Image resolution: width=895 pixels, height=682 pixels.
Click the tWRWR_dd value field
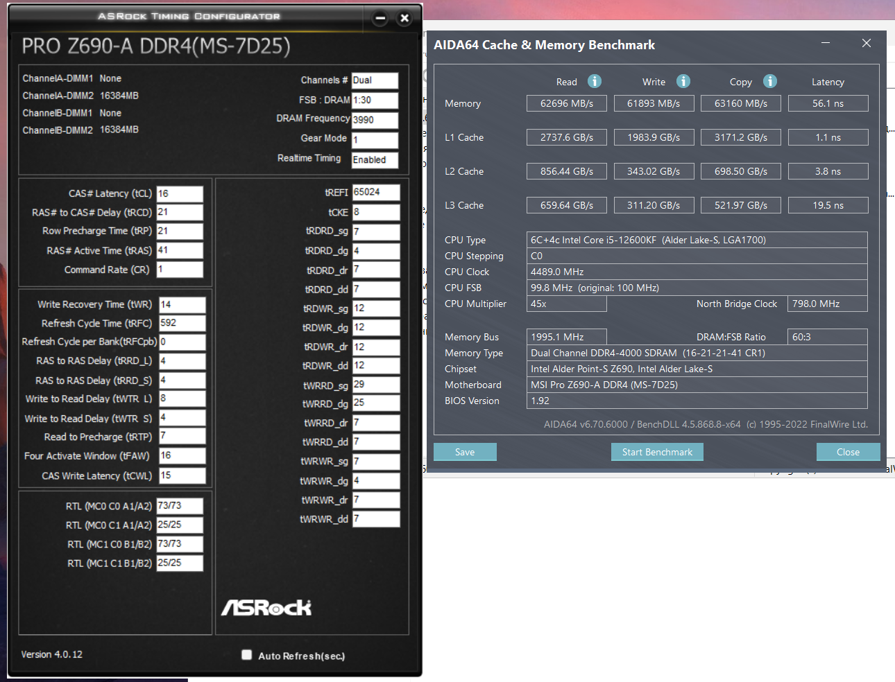pyautogui.click(x=376, y=518)
